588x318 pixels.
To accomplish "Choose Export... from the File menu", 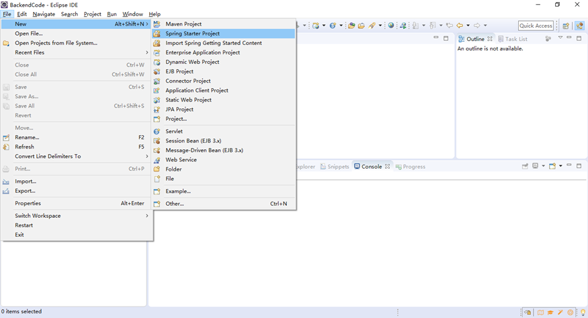I will 77,191.
